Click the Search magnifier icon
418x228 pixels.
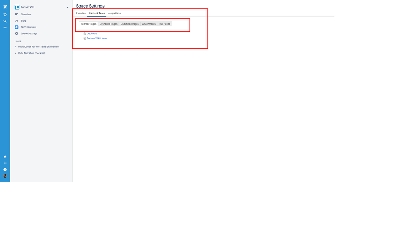click(5, 21)
